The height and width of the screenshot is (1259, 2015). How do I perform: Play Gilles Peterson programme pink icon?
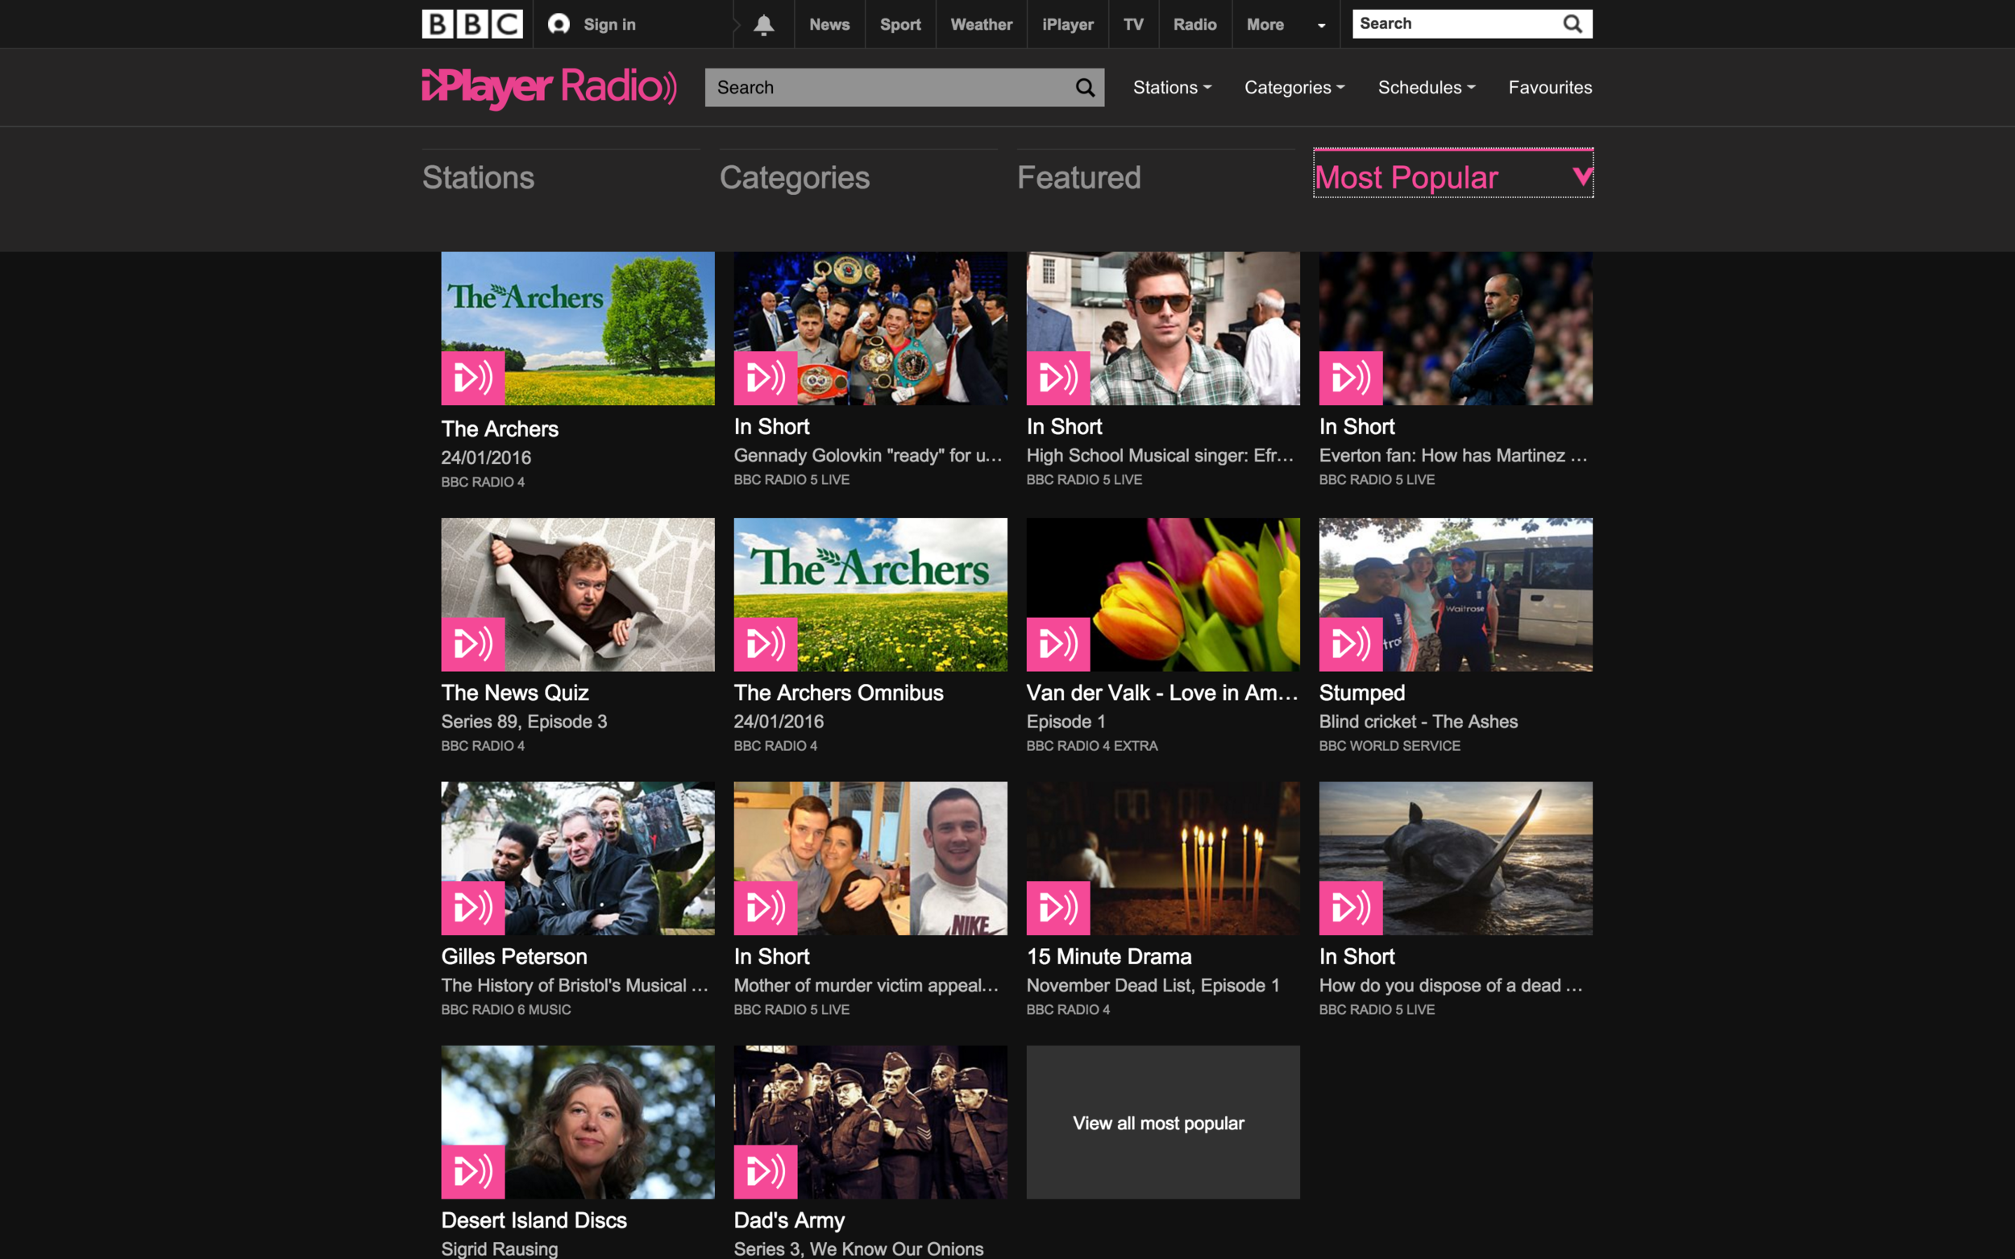(473, 908)
